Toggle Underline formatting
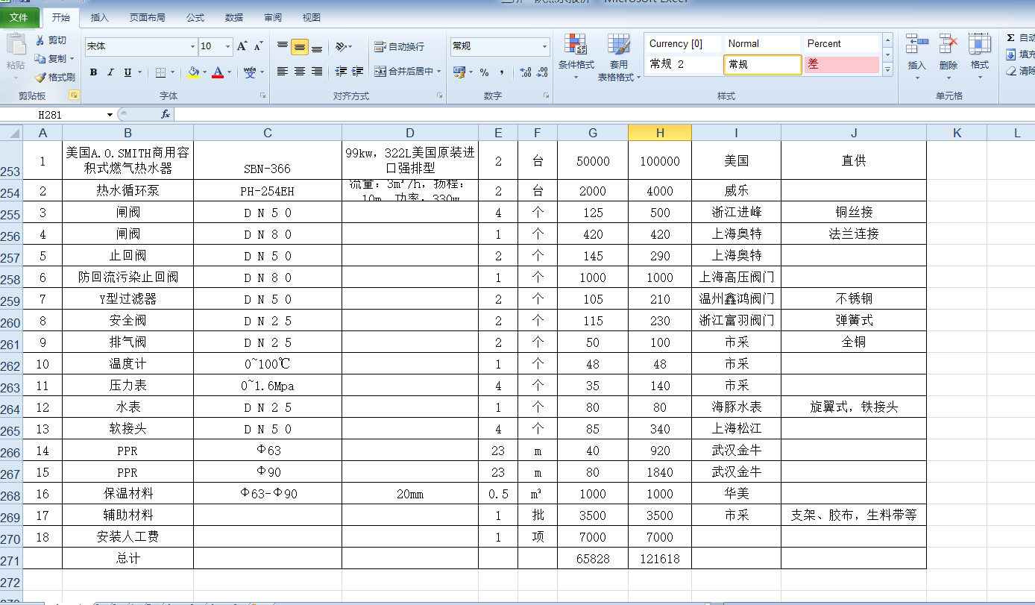1035x605 pixels. pos(128,72)
